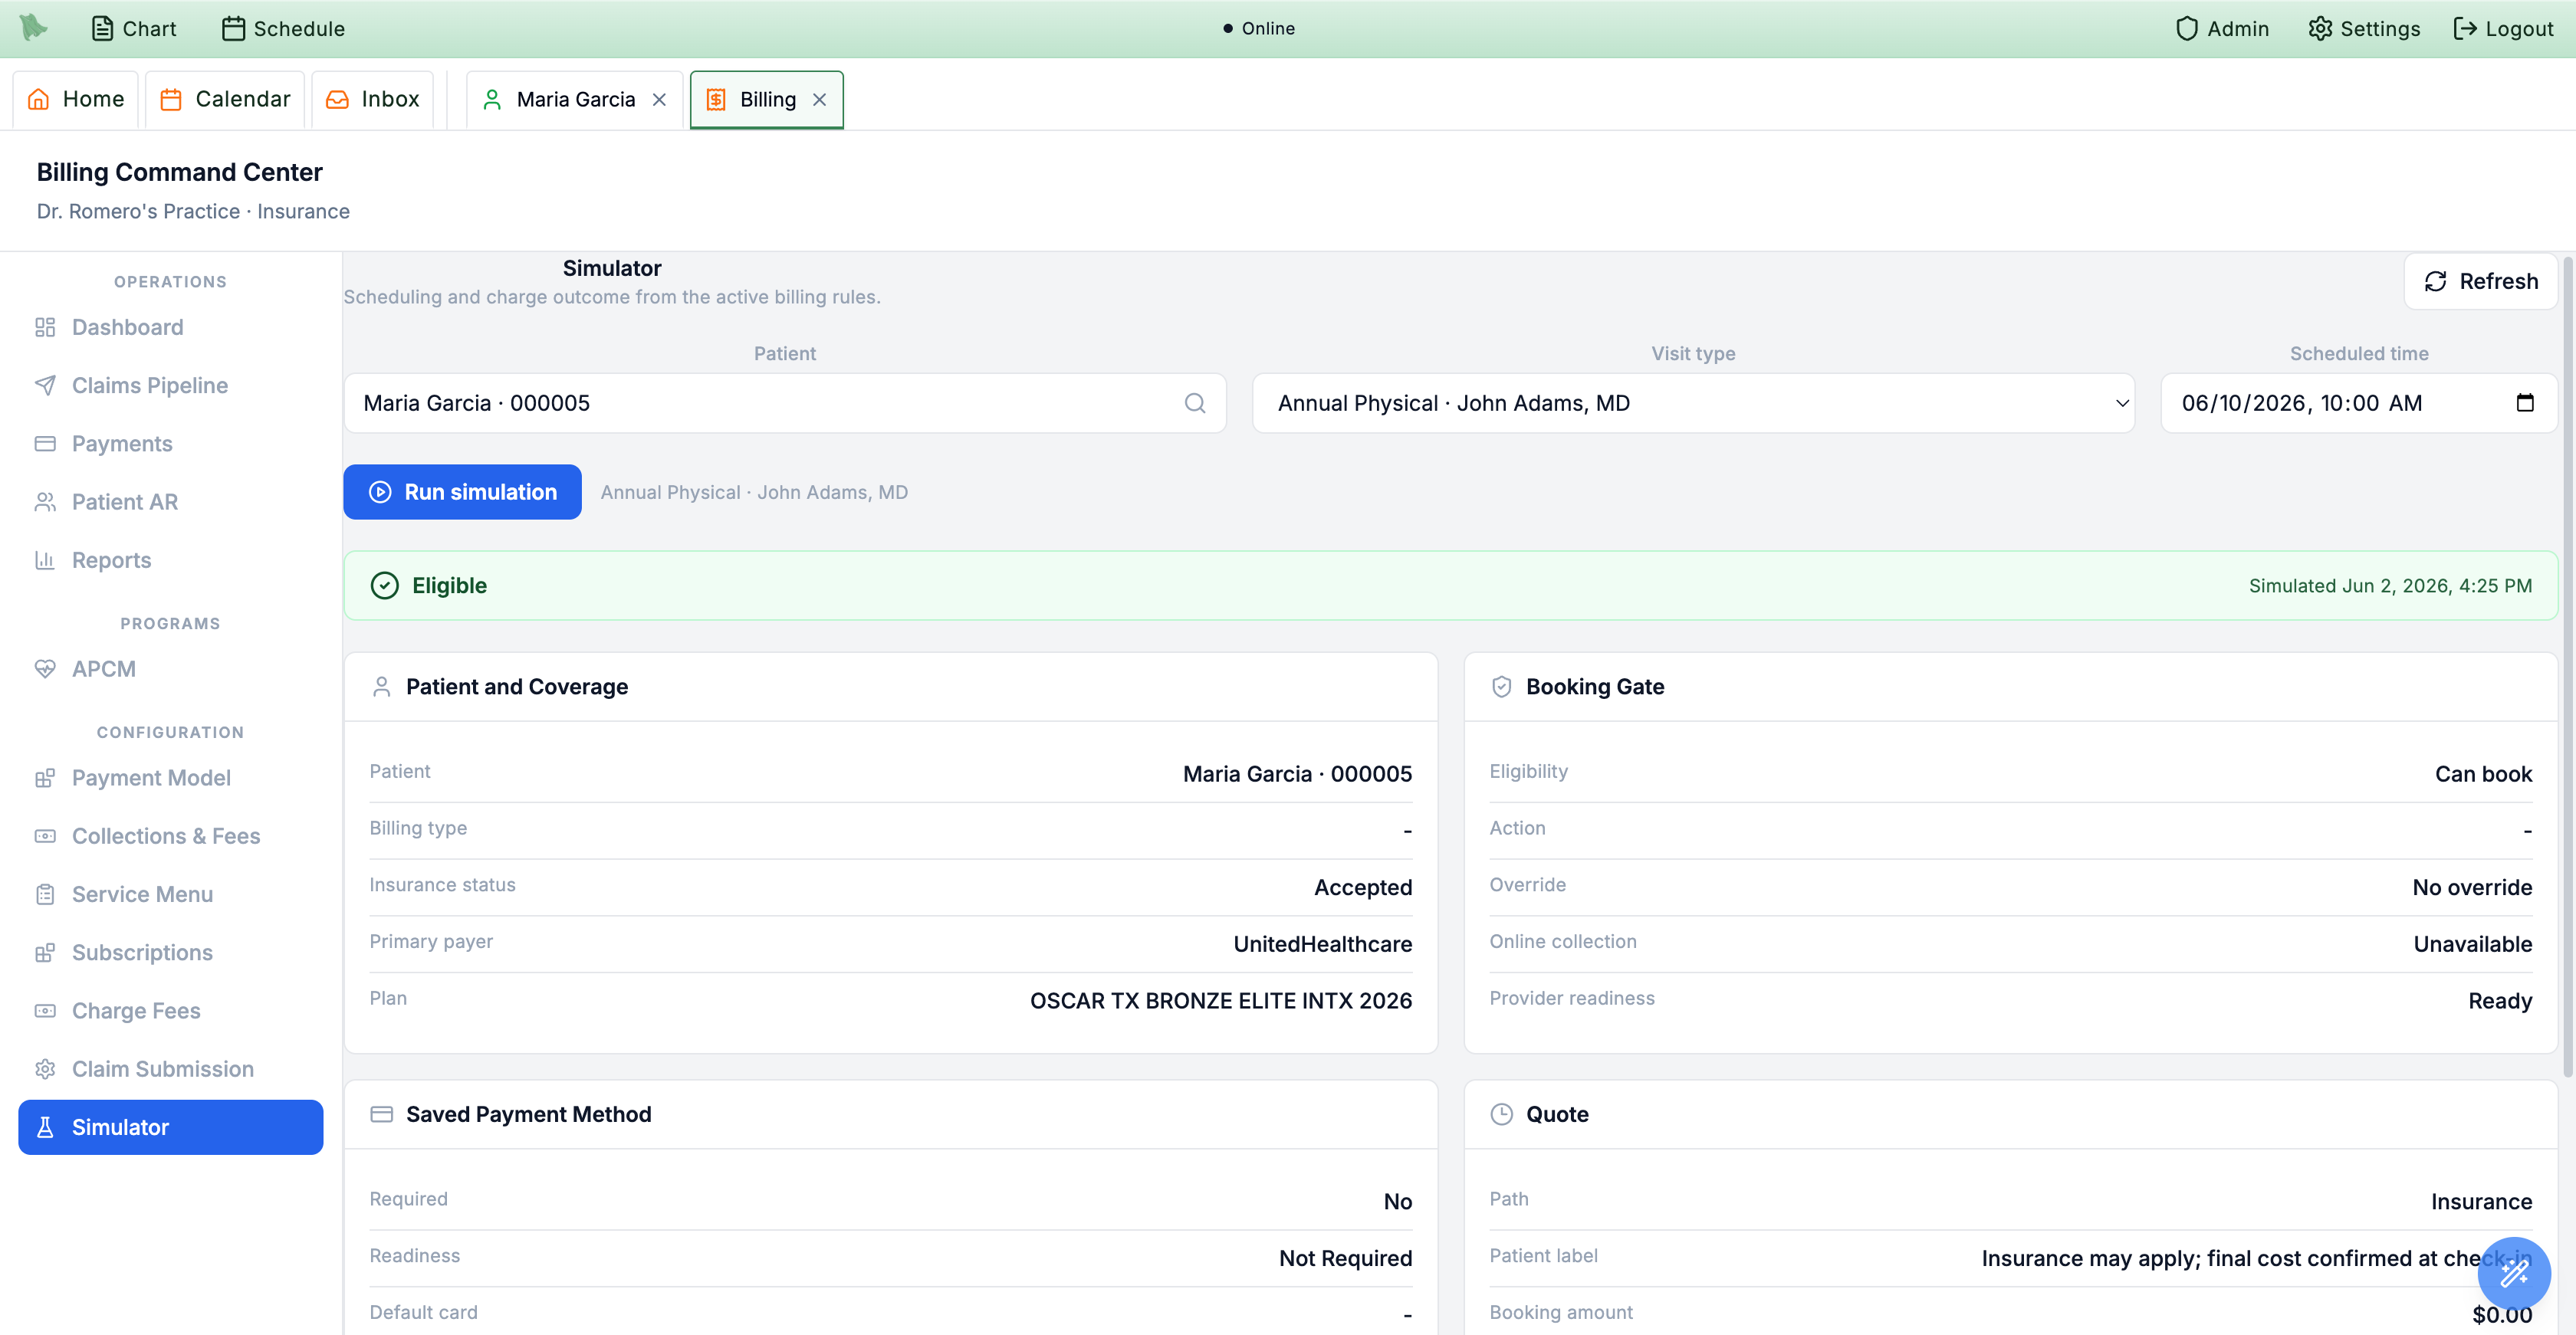Click the patient search magnifier icon
The height and width of the screenshot is (1335, 2576).
[1195, 402]
